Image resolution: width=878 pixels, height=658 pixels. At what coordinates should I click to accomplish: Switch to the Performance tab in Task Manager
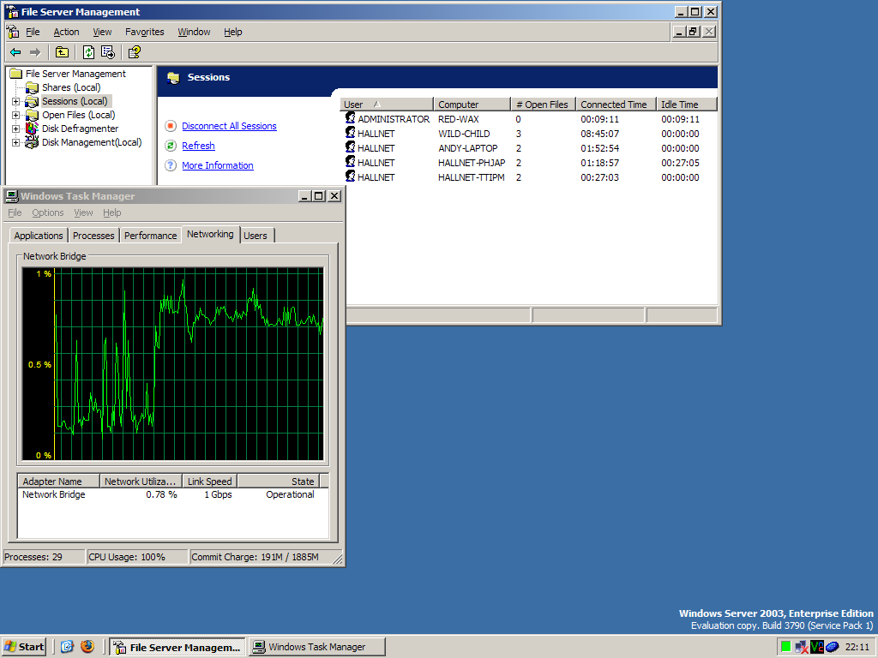(x=150, y=236)
